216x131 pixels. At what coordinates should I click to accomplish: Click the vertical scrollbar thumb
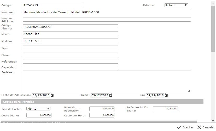tap(213, 29)
